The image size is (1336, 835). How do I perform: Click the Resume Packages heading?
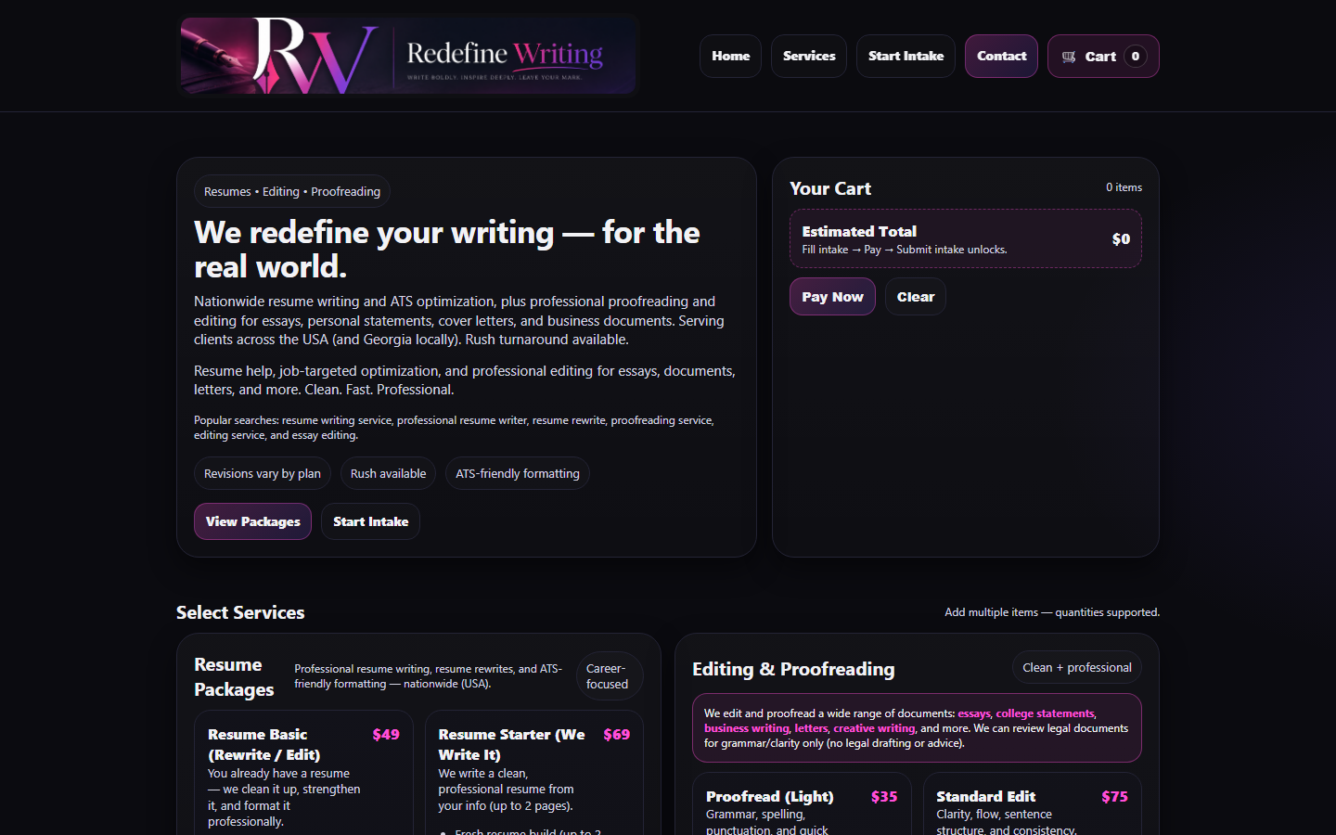(x=234, y=676)
